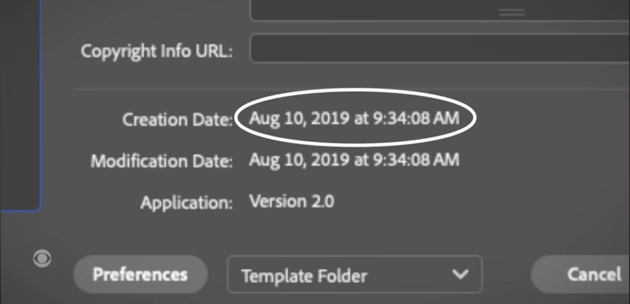This screenshot has height=304, width=630.
Task: Click the chevron arrow beside Template Folder
Action: (x=460, y=274)
